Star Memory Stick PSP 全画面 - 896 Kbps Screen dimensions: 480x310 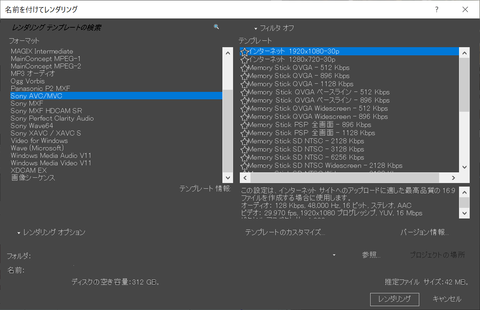point(244,125)
